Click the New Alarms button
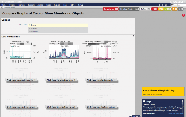 click(x=111, y=9)
